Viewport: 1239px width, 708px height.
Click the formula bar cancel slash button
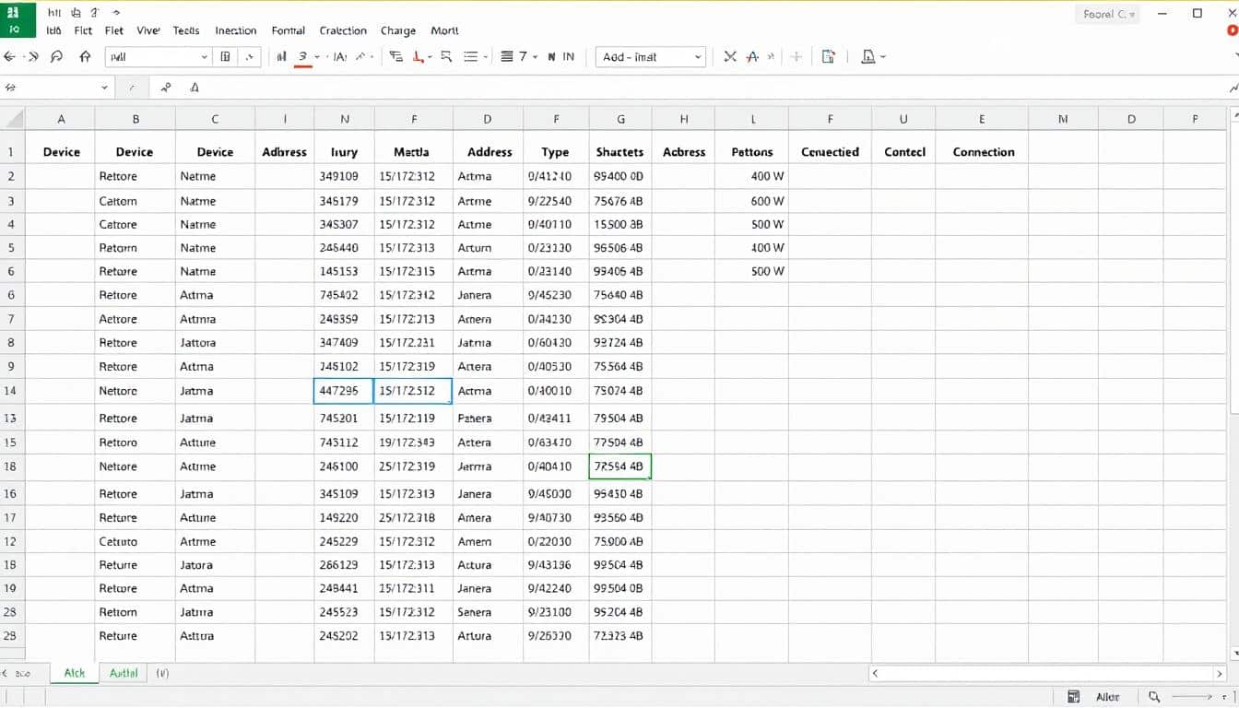132,88
